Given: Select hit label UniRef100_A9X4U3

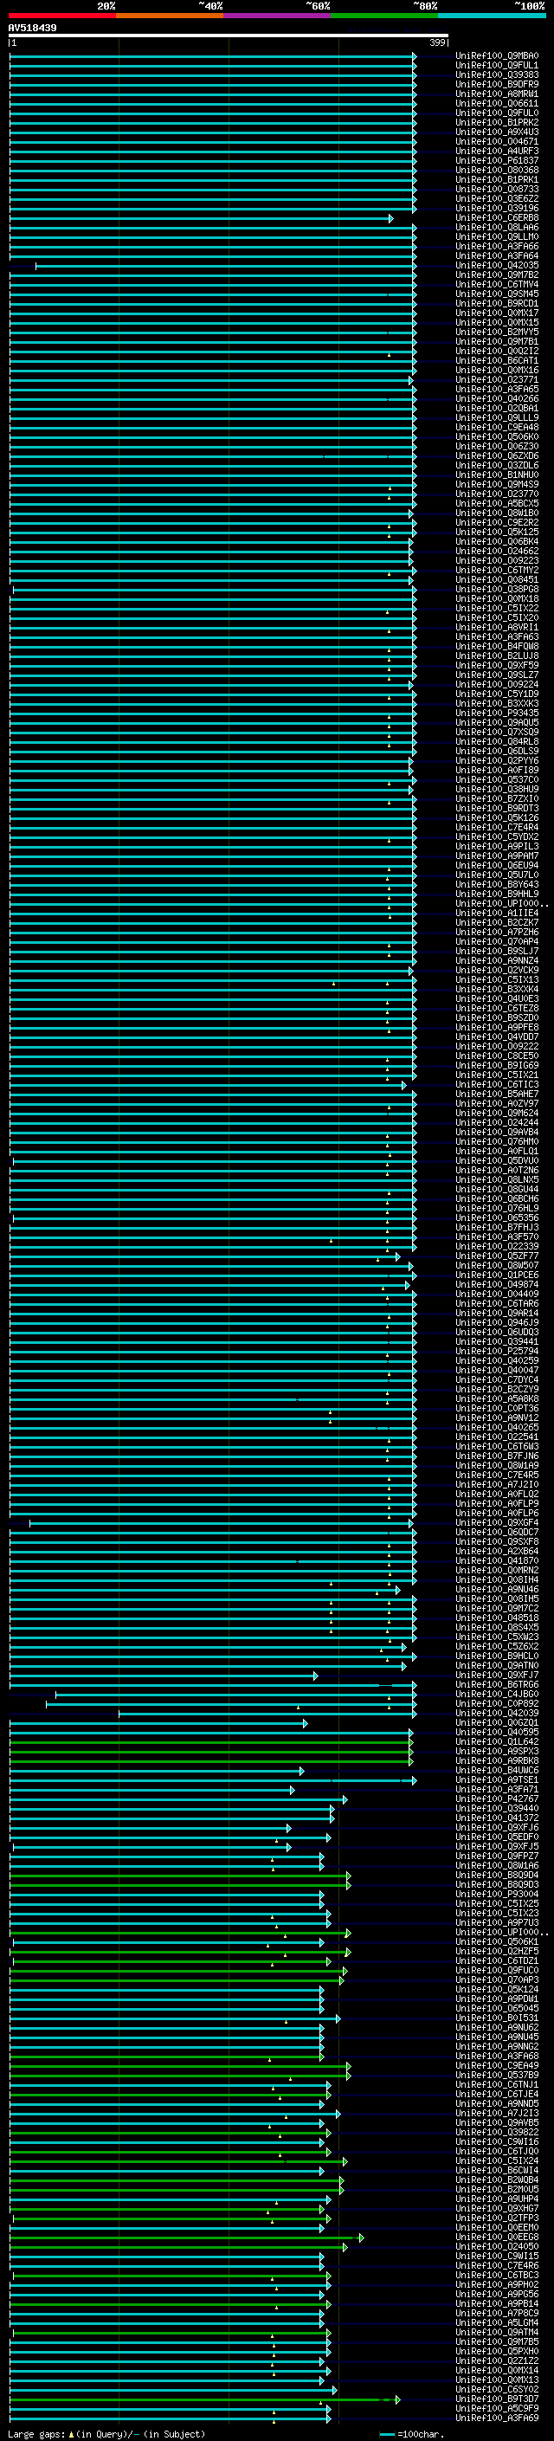Looking at the screenshot, I should click(497, 132).
